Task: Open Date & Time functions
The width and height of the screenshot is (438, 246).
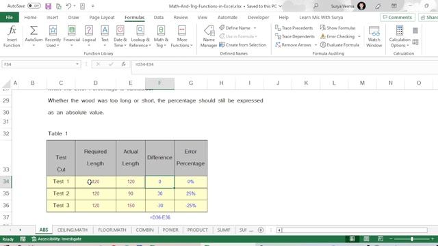Action: 120,37
